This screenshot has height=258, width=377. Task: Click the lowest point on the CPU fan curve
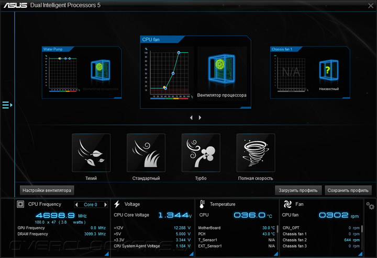[x=165, y=88]
